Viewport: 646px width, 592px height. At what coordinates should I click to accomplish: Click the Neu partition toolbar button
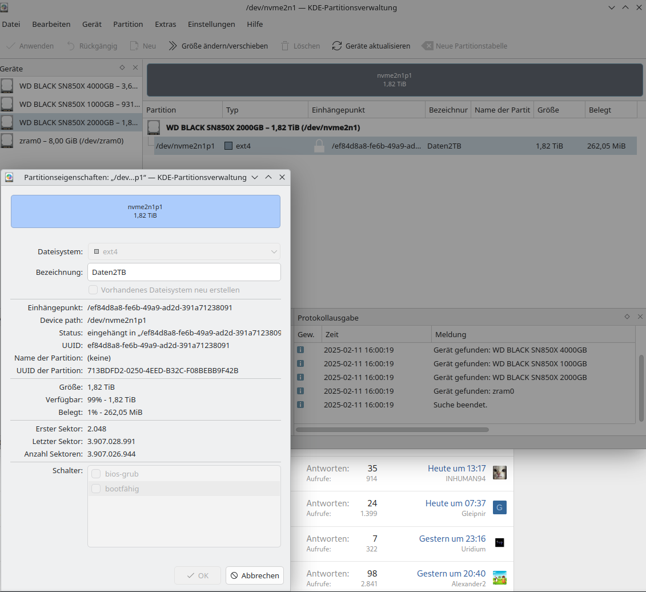coord(143,46)
